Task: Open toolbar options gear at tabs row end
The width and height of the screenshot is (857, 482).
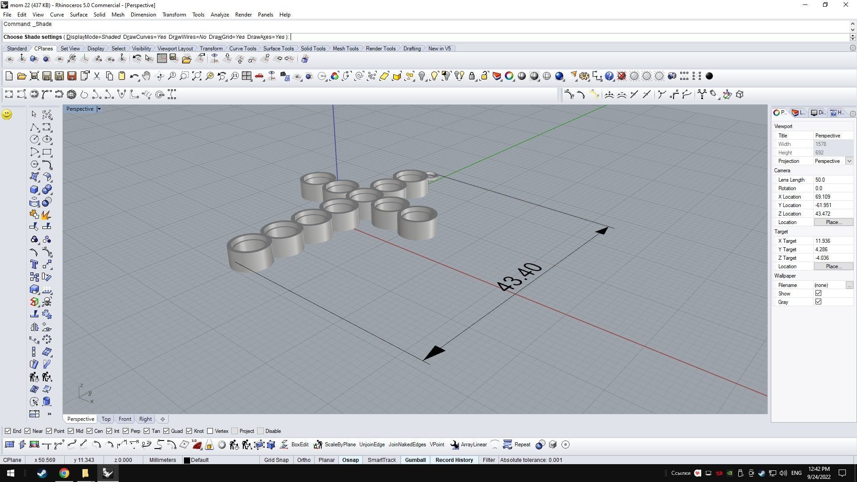Action: pos(853,48)
